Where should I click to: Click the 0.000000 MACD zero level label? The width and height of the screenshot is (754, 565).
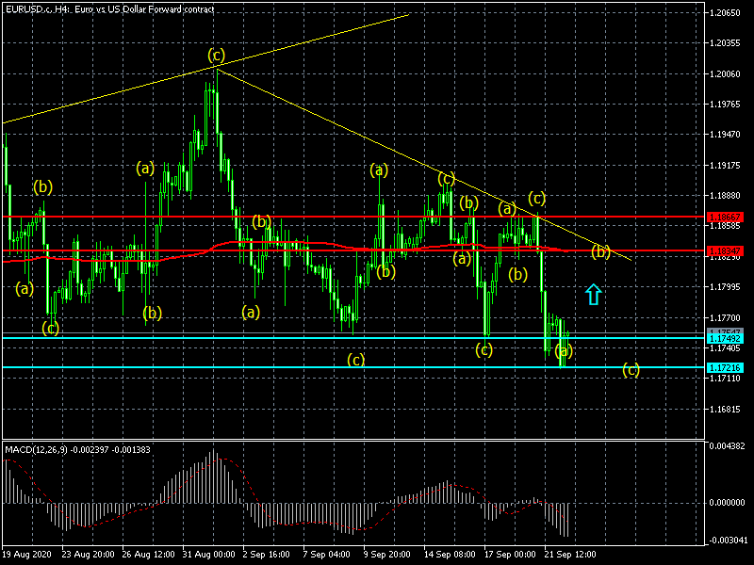728,502
